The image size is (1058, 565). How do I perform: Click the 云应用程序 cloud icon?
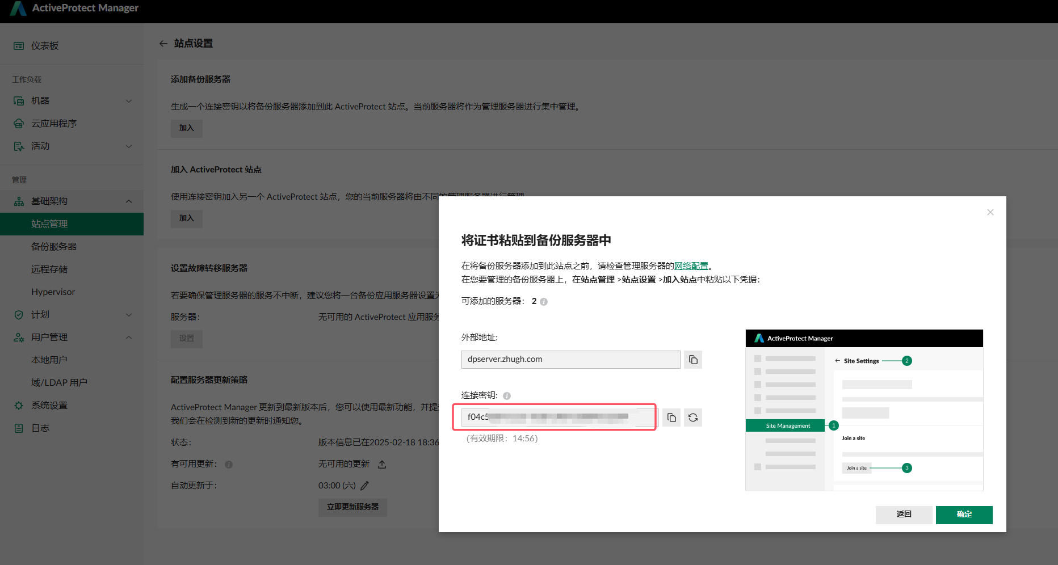(19, 123)
